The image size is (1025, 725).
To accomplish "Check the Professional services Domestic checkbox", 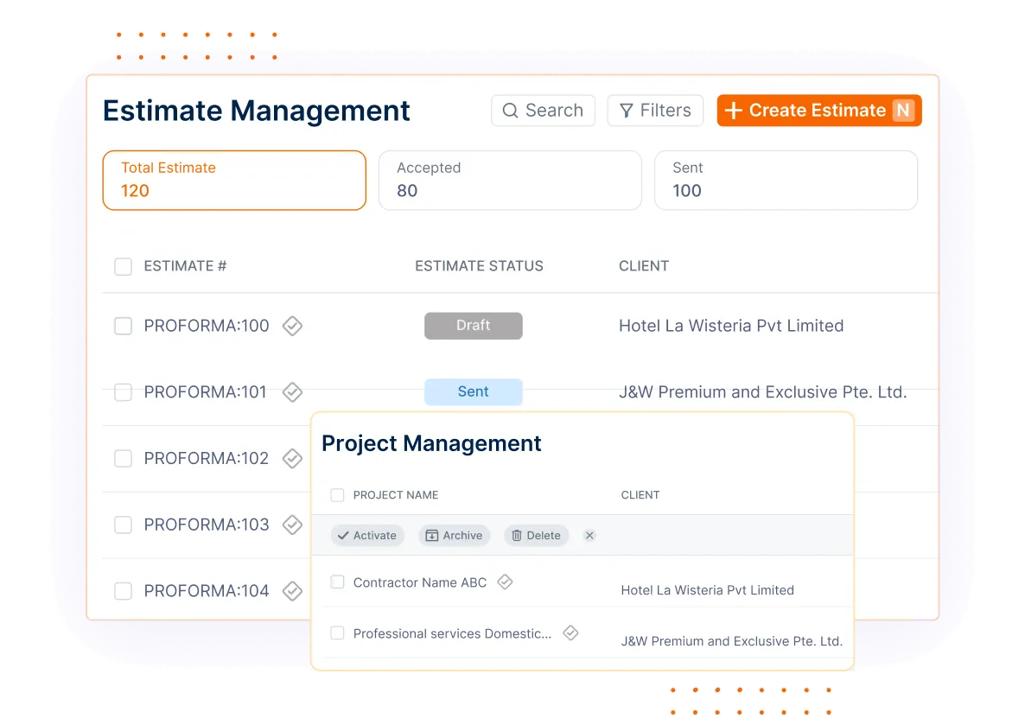I will pyautogui.click(x=337, y=633).
